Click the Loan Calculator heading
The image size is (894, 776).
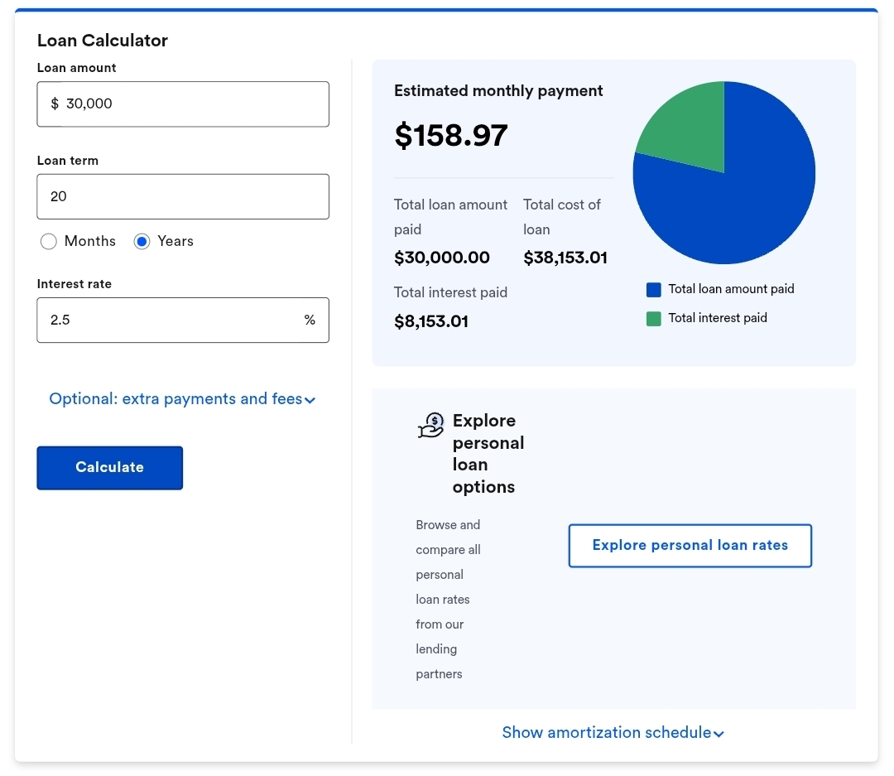[x=103, y=41]
